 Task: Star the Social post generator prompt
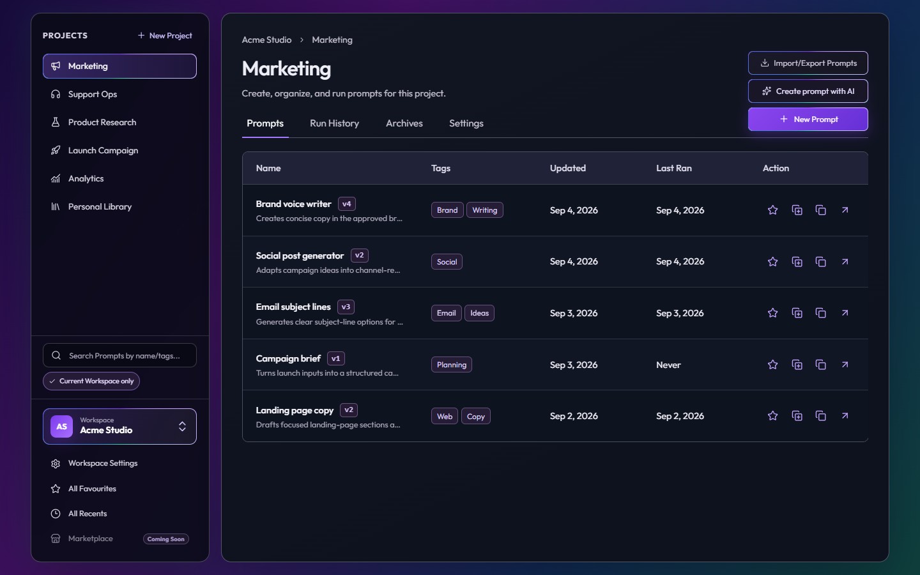(x=772, y=262)
